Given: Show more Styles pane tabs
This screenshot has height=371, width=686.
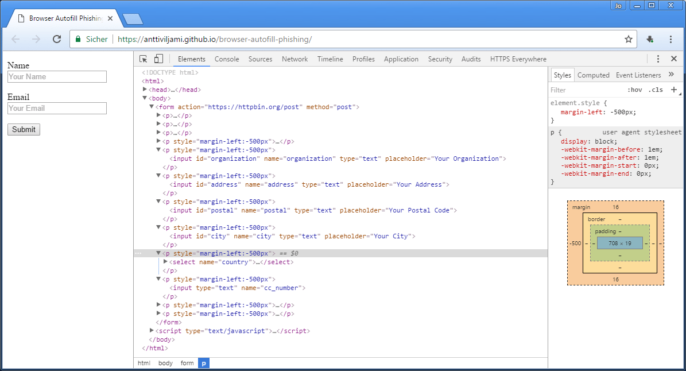Looking at the screenshot, I should click(672, 75).
